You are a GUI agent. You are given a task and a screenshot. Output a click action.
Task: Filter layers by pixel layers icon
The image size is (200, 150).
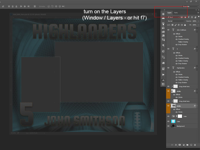[182, 17]
